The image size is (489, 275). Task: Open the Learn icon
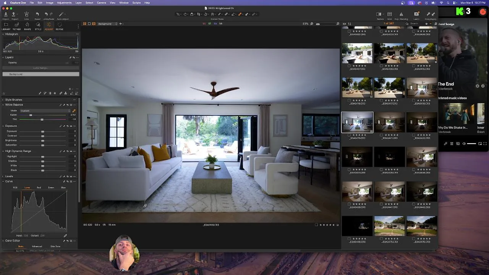[x=416, y=14]
